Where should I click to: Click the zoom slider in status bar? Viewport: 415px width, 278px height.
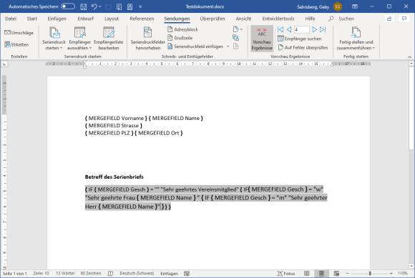pyautogui.click(x=370, y=273)
